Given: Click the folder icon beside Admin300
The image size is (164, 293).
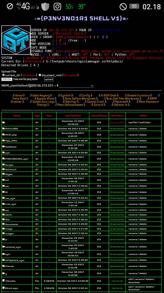Looking at the screenshot, I should 3,129.
